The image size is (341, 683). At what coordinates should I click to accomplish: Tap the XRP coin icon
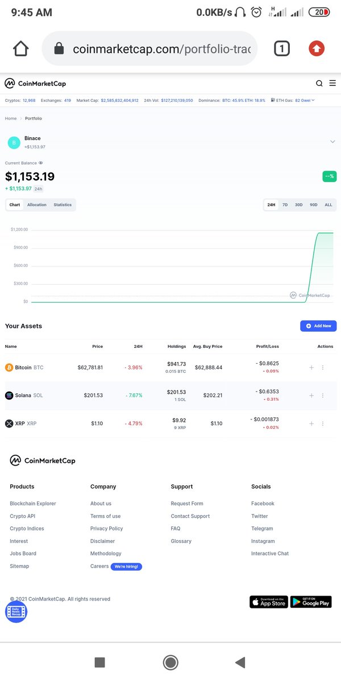9,423
